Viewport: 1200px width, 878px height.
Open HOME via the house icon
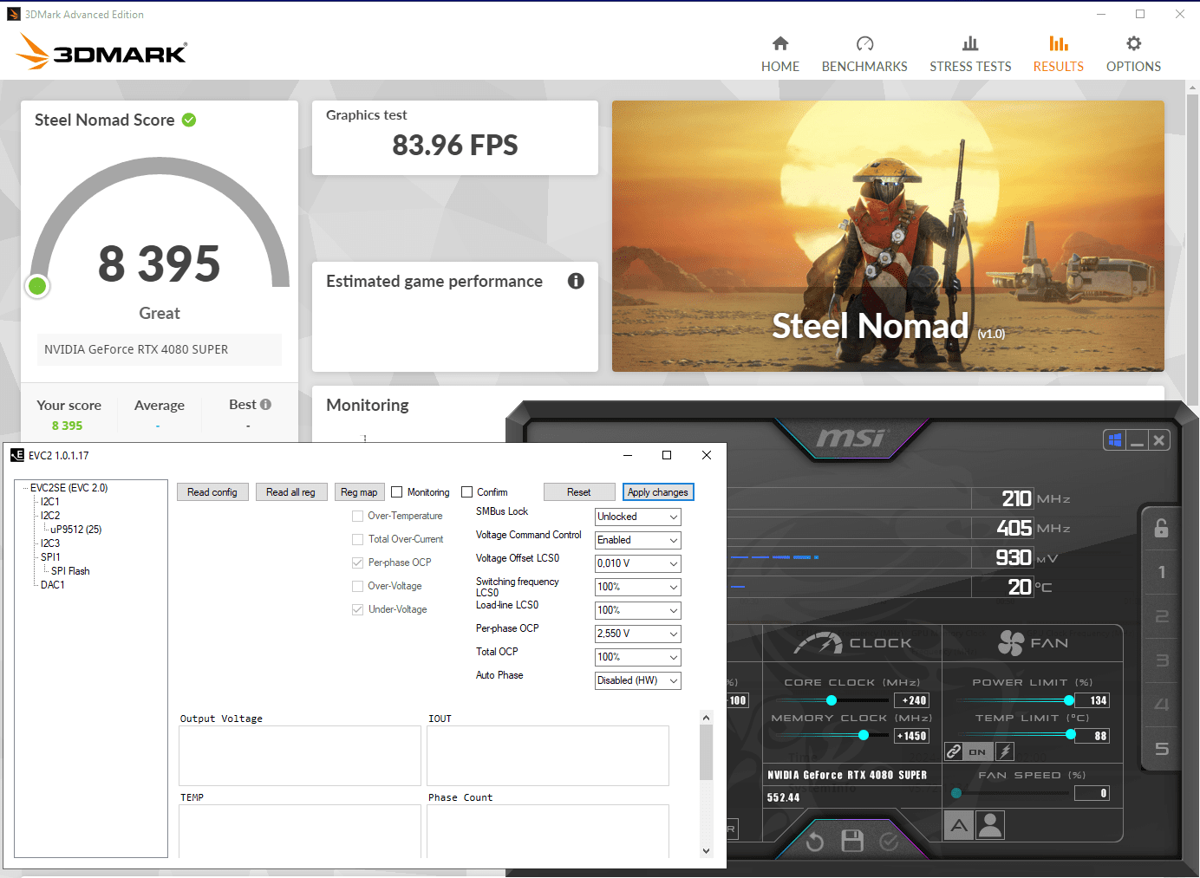(780, 43)
